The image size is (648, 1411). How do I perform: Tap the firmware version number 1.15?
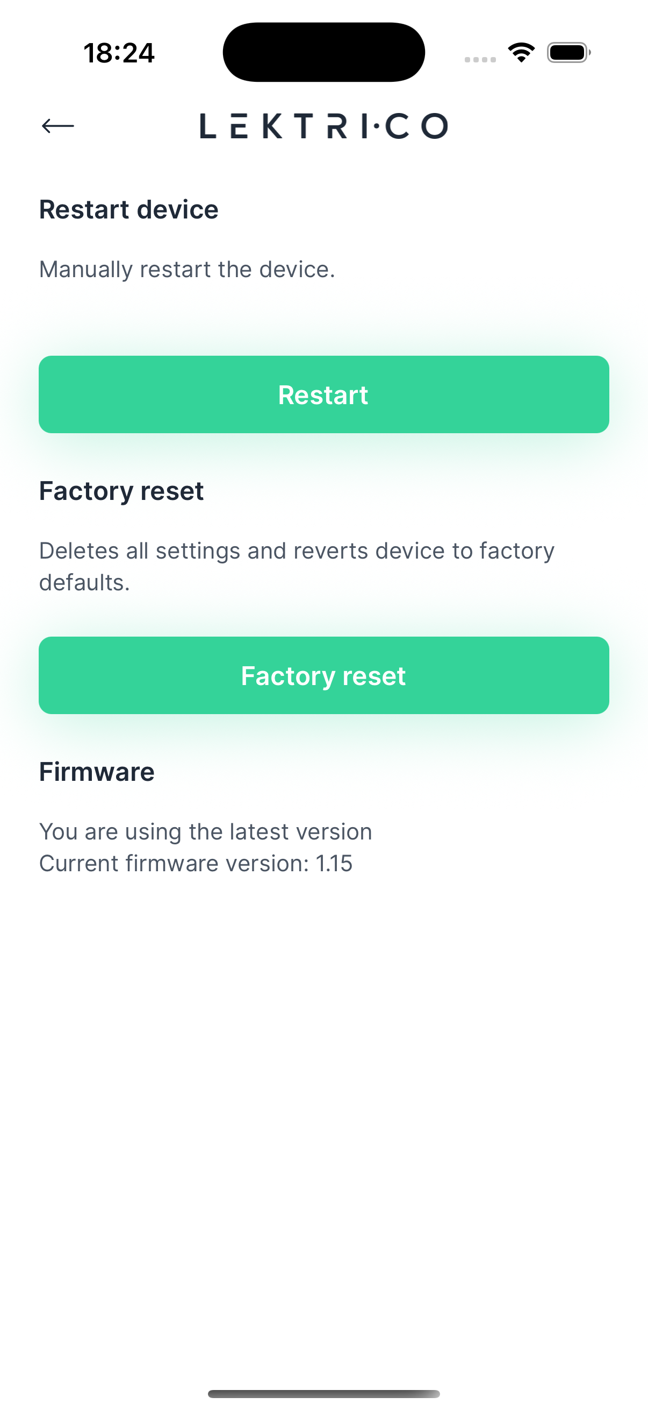click(x=334, y=864)
